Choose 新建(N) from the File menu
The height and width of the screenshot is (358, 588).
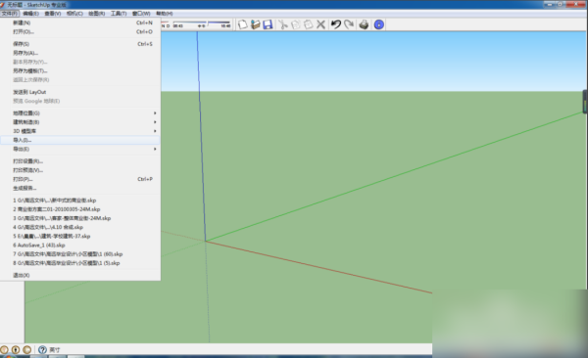[80, 22]
